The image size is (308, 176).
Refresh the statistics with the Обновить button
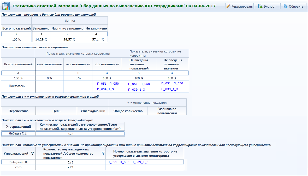[x=293, y=6]
